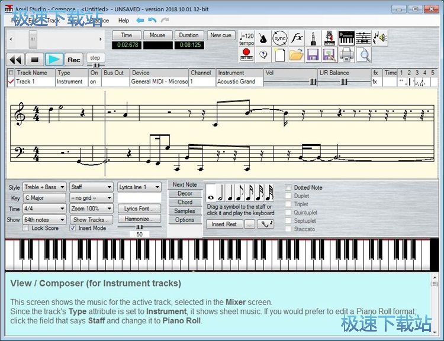444x341 pixels.
Task: Expand the Zoom 100% dropdown
Action: click(x=91, y=209)
